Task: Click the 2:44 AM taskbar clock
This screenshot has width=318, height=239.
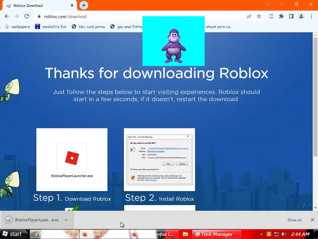Action: tap(300, 234)
